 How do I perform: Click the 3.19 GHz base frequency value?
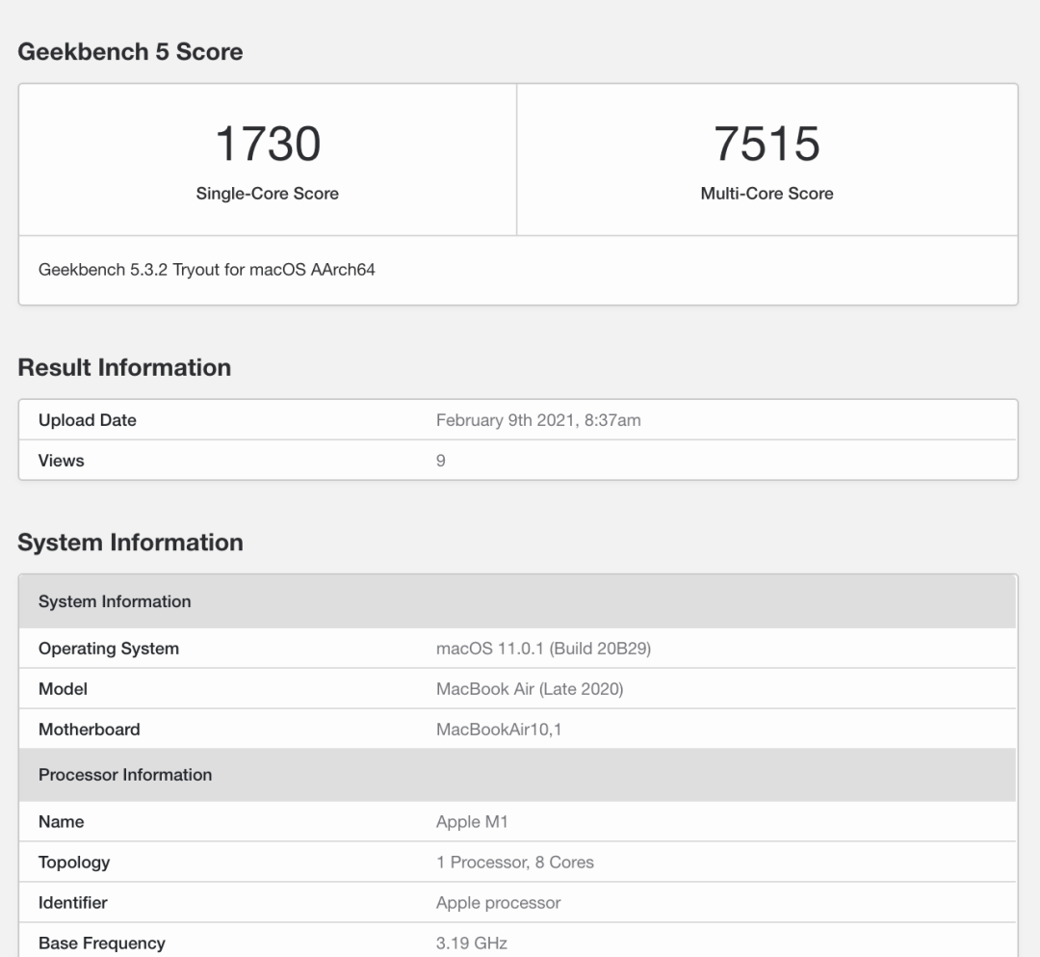(x=472, y=944)
